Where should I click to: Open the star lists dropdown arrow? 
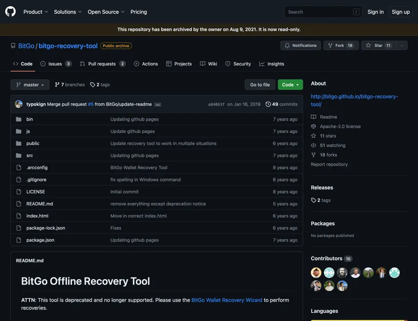402,45
